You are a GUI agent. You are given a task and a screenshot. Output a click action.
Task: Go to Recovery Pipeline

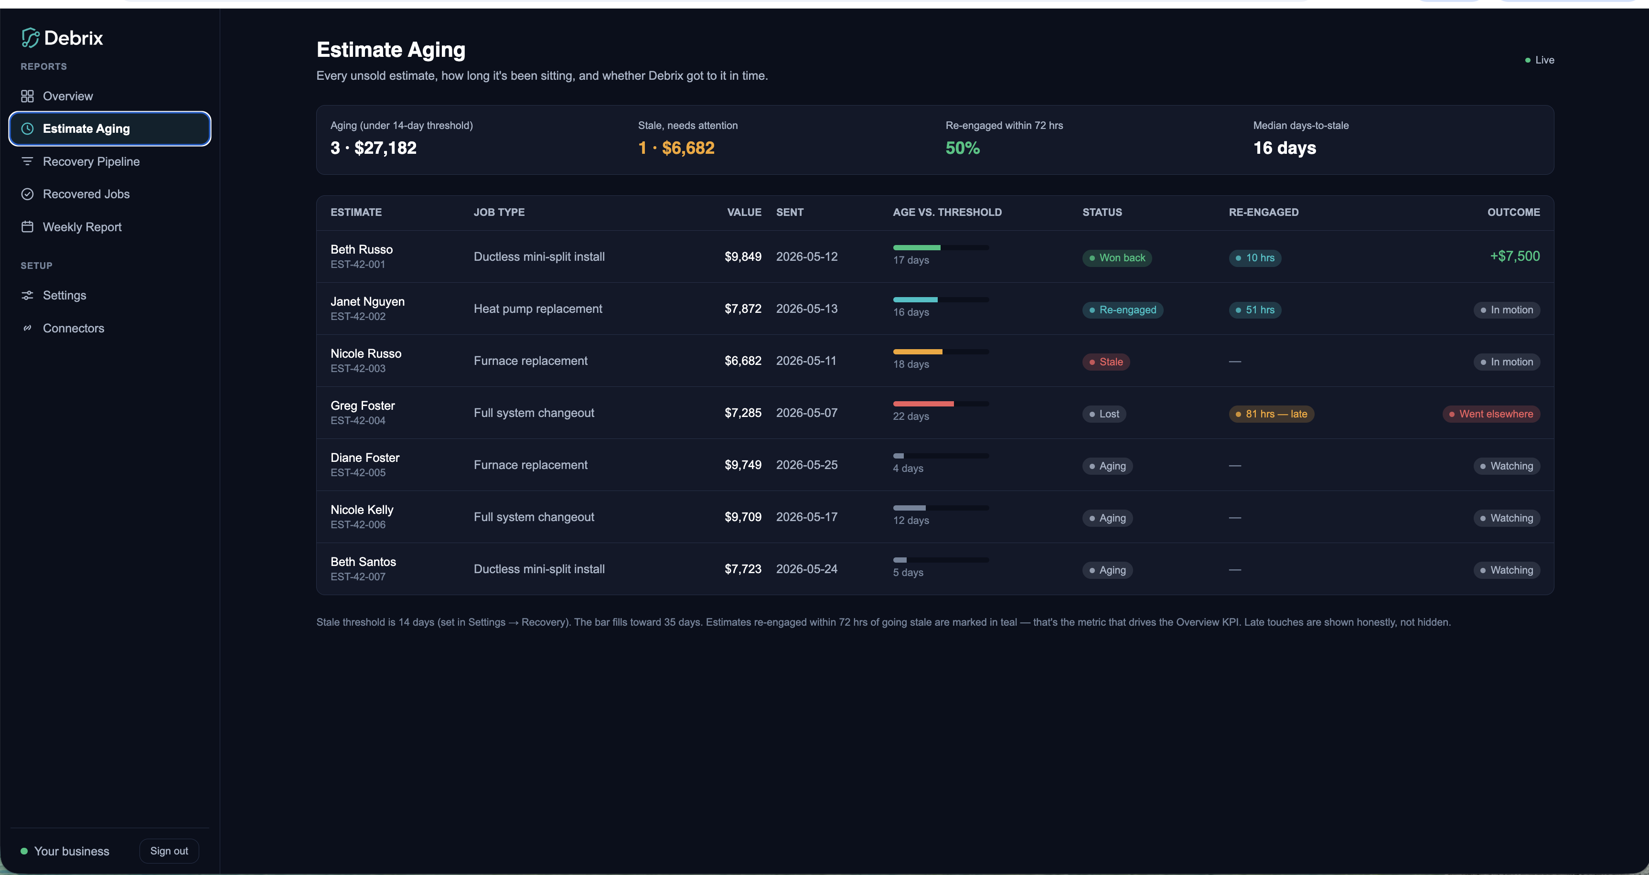[x=109, y=161]
